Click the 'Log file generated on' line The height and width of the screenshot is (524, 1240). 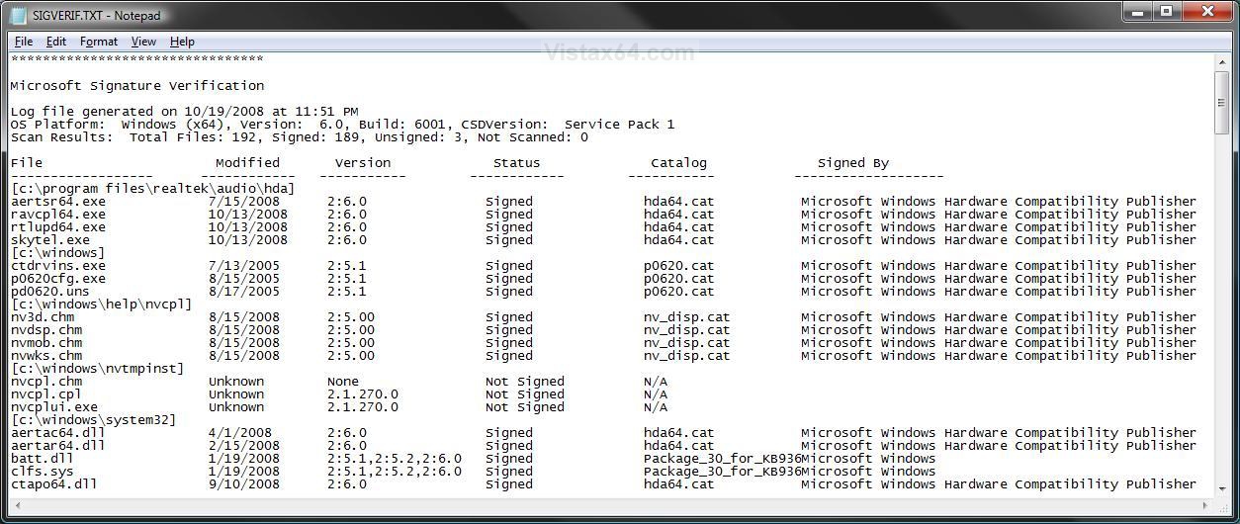pos(184,112)
